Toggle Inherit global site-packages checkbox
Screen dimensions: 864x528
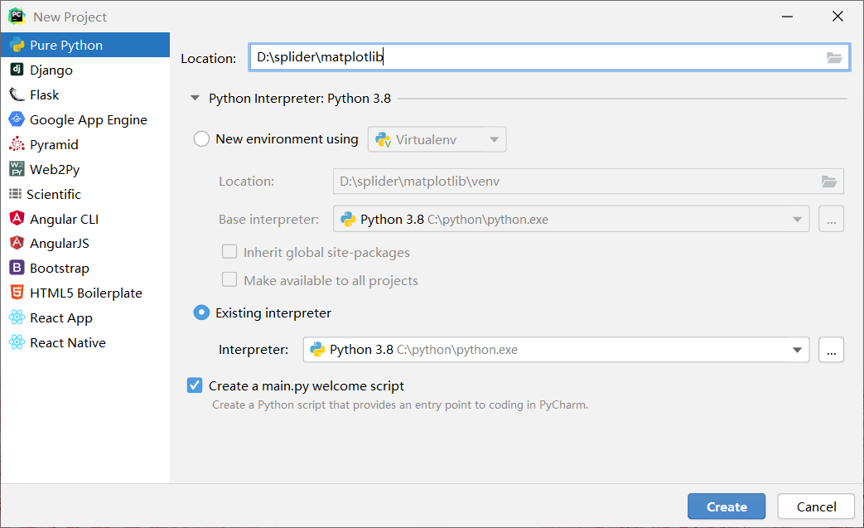click(x=229, y=252)
